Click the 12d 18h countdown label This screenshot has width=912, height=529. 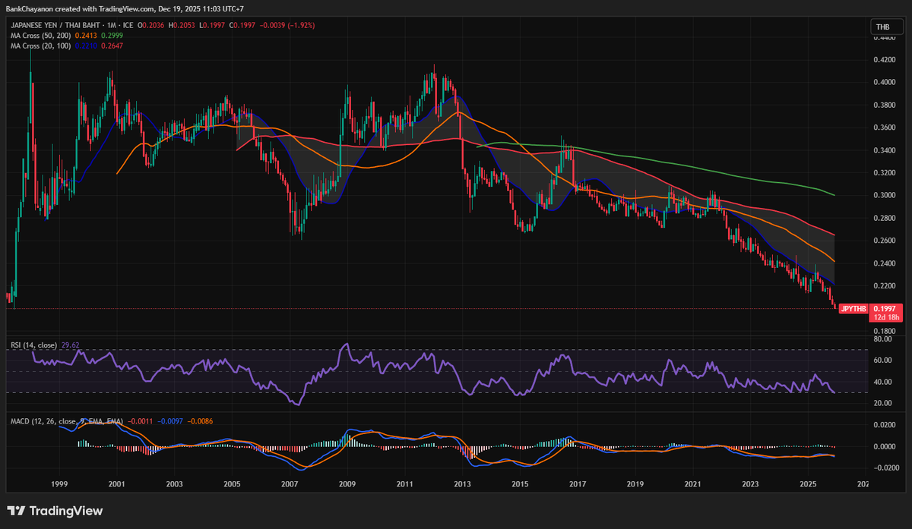(x=885, y=317)
